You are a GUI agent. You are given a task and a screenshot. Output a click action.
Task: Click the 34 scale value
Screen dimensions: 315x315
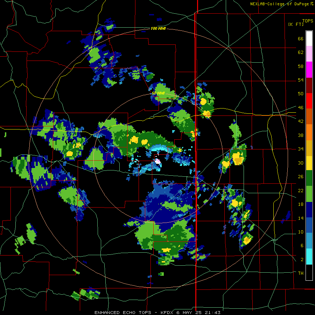click(x=301, y=149)
